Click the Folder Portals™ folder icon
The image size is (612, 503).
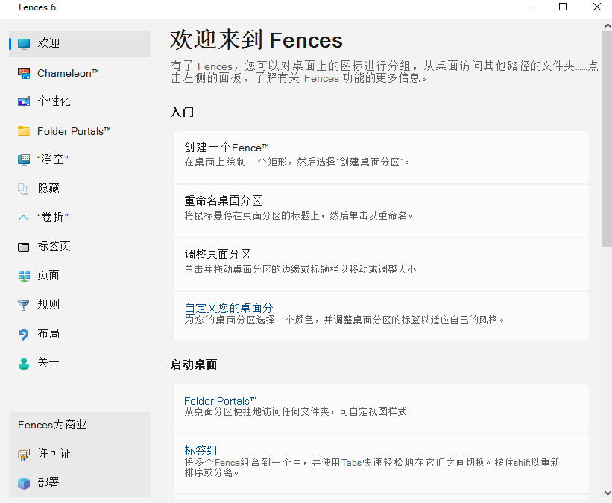pyautogui.click(x=24, y=131)
